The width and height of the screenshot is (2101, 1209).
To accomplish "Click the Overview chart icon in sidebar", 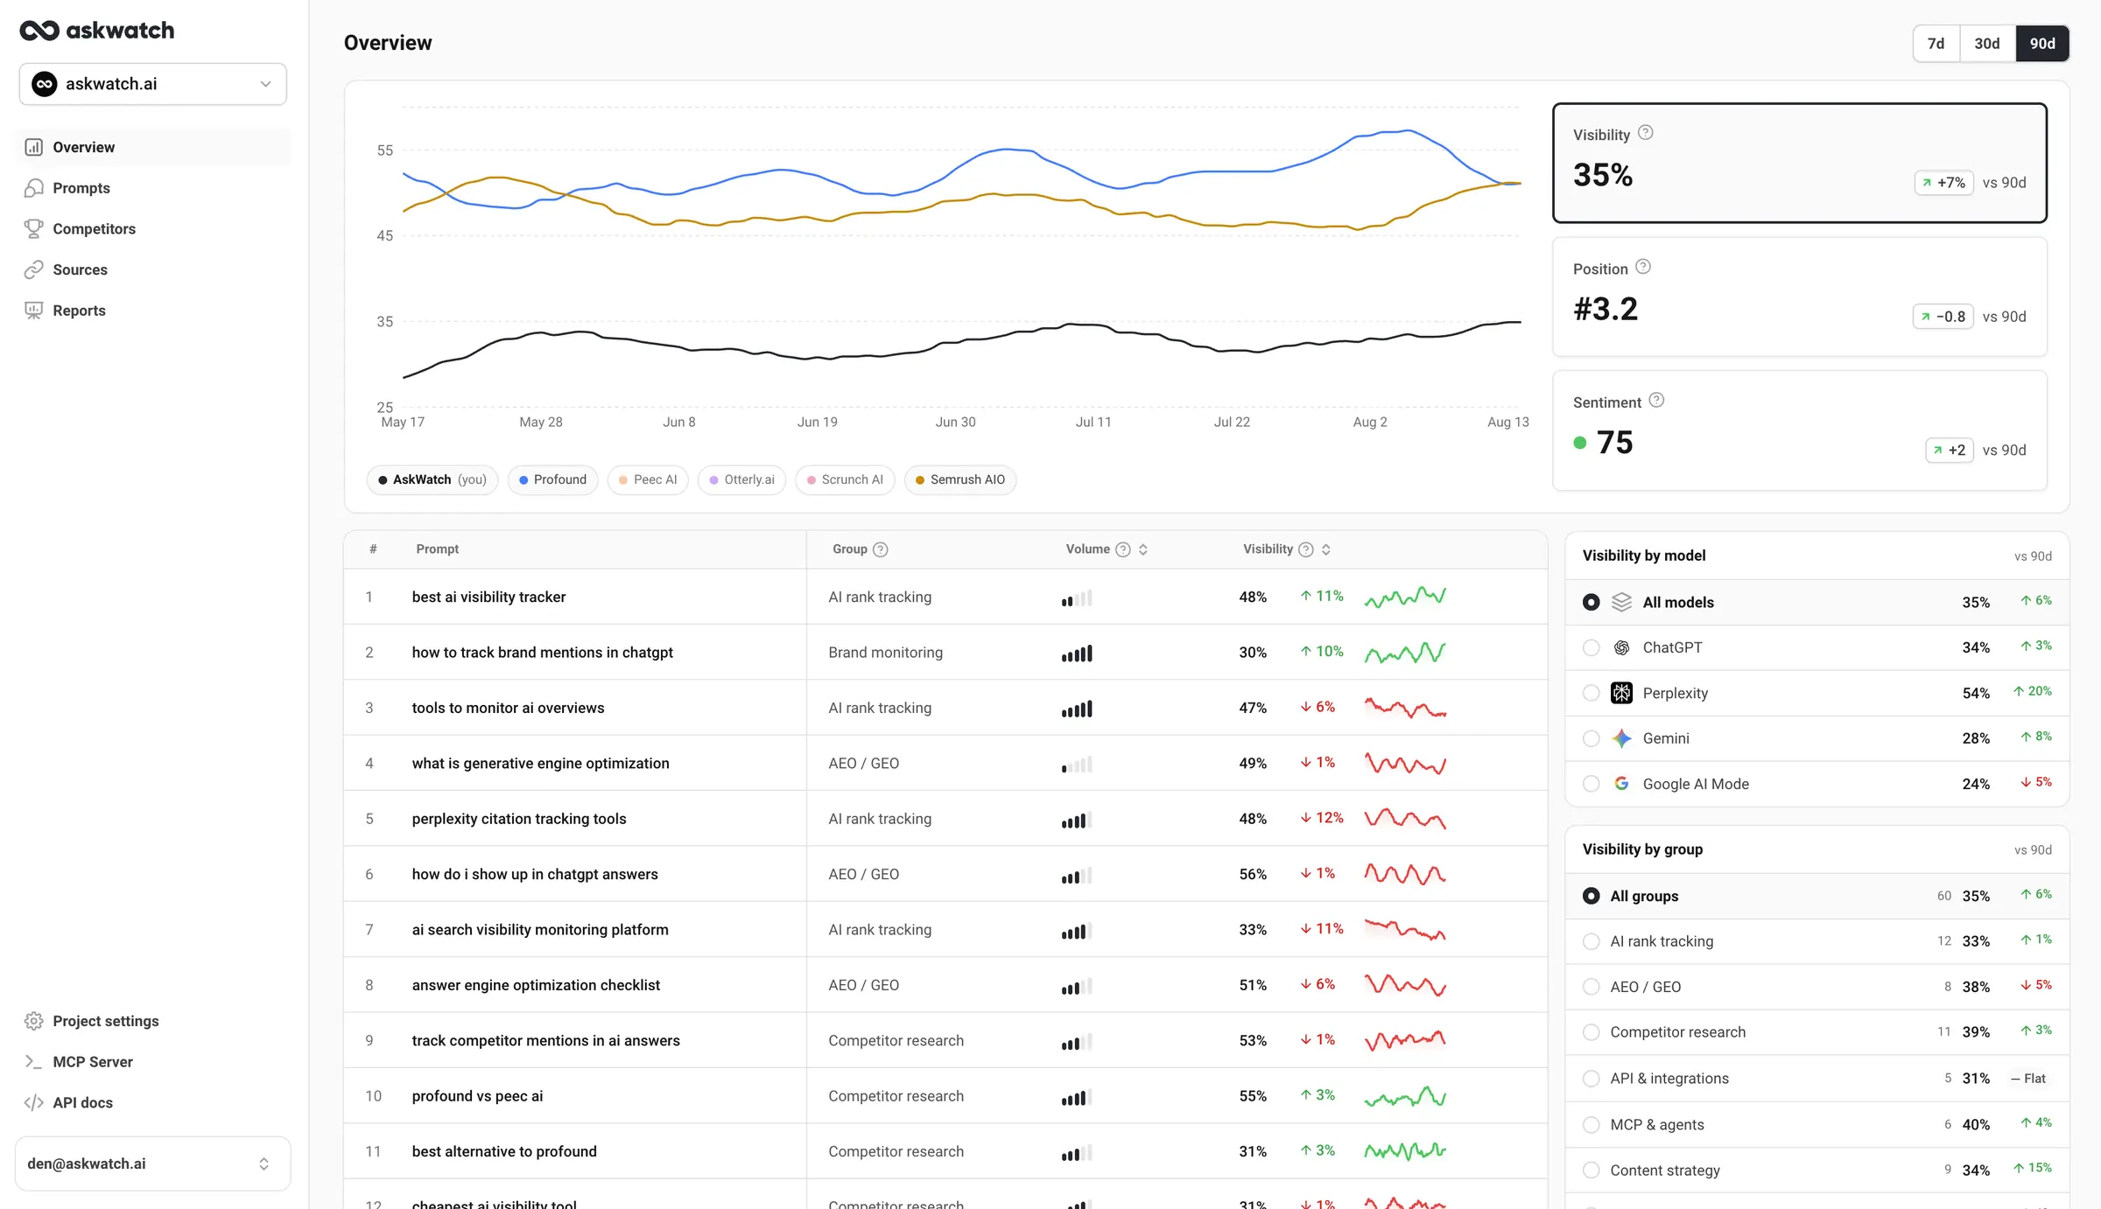I will click(33, 147).
